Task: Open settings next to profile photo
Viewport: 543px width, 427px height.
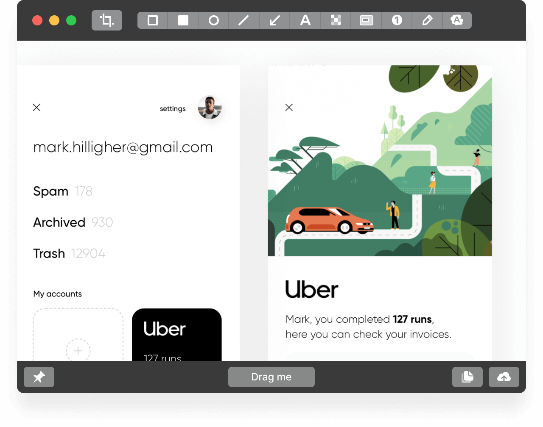Action: click(x=173, y=109)
